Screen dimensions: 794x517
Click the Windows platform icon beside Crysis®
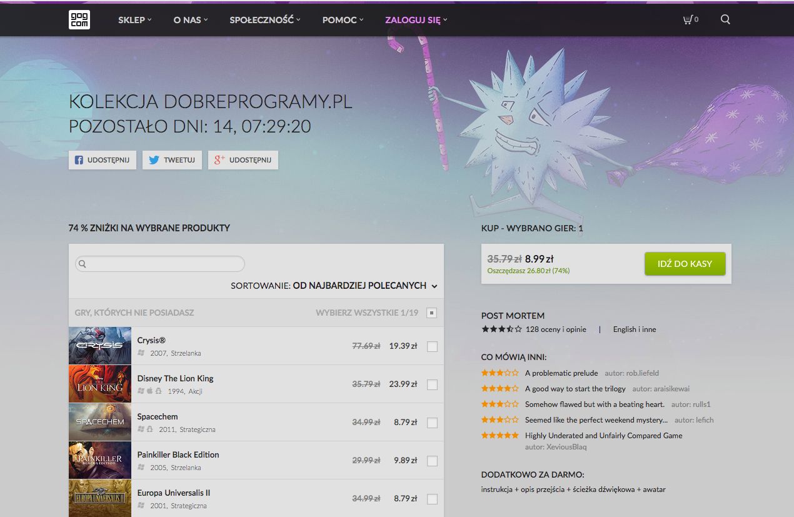(141, 353)
